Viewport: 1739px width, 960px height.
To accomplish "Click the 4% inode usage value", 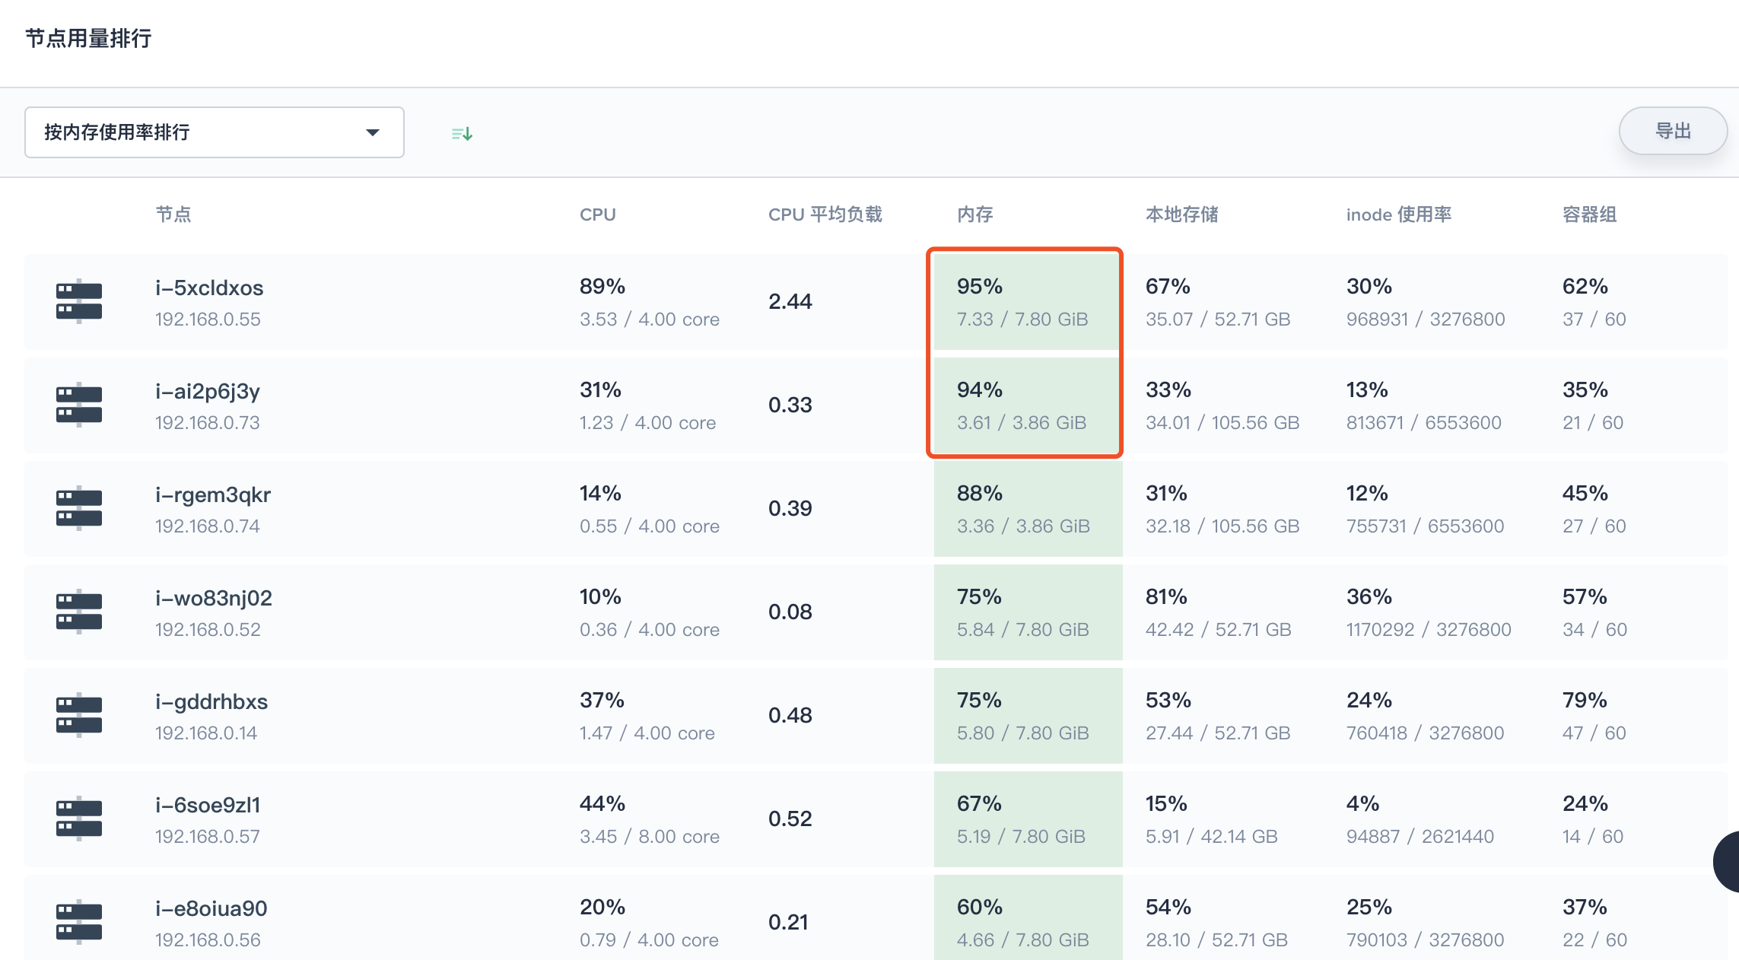I will point(1363,804).
